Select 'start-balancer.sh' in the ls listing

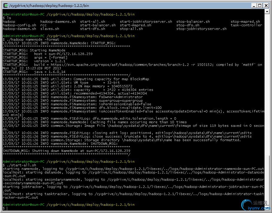(98, 25)
